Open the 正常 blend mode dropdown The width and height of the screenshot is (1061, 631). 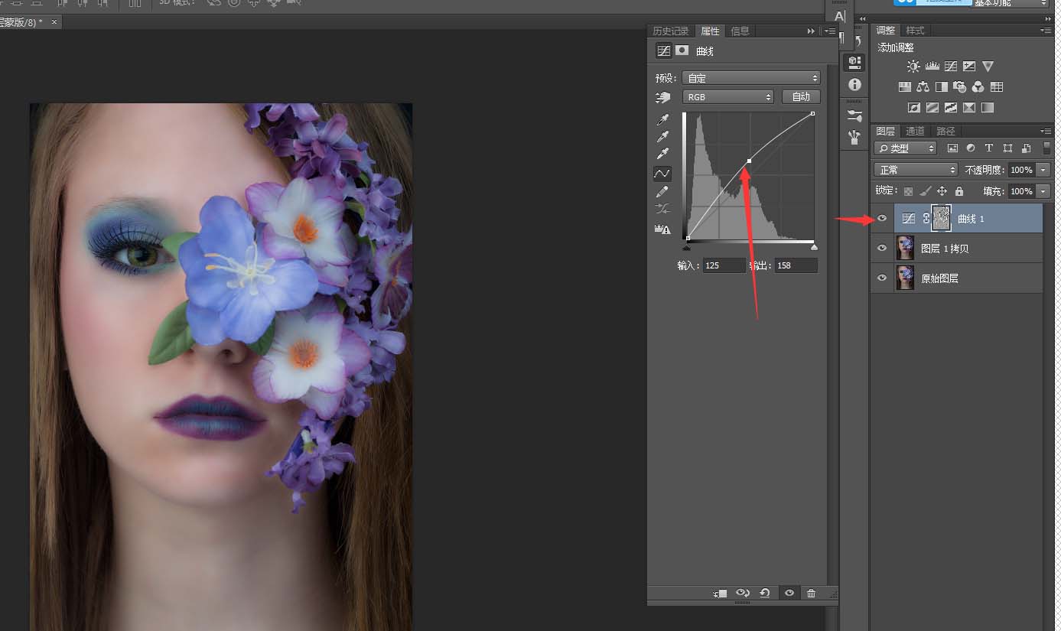[916, 170]
